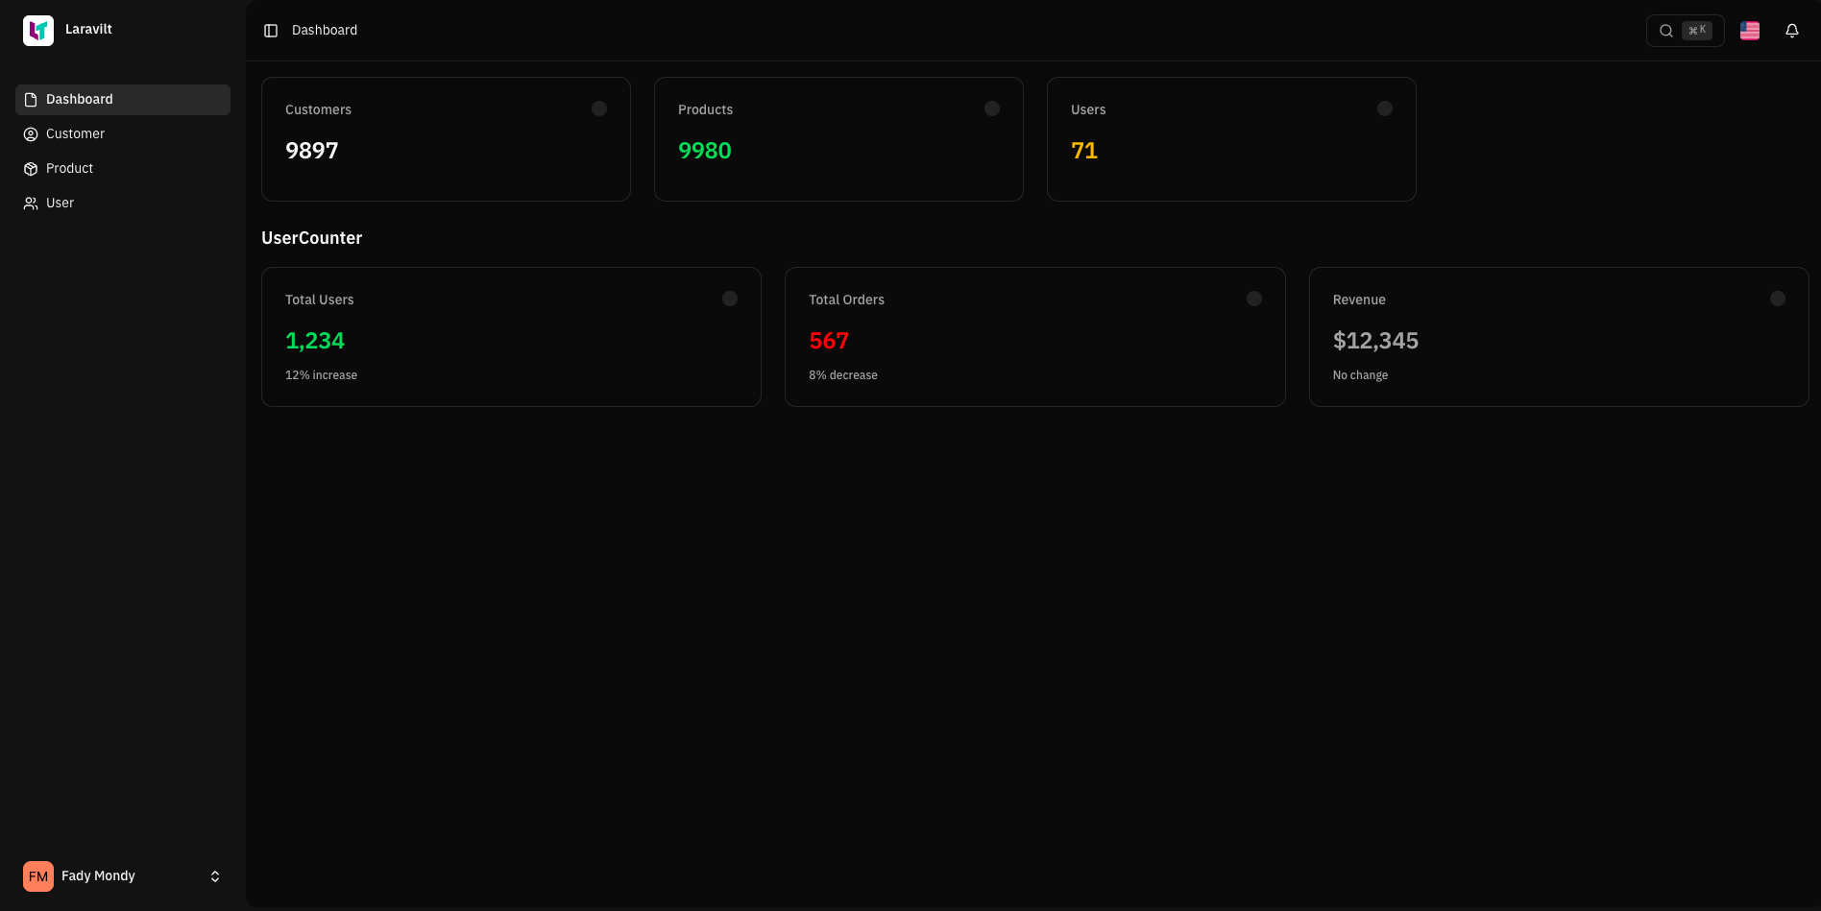Click the Dashboard page icon in the sidebar

pos(30,99)
